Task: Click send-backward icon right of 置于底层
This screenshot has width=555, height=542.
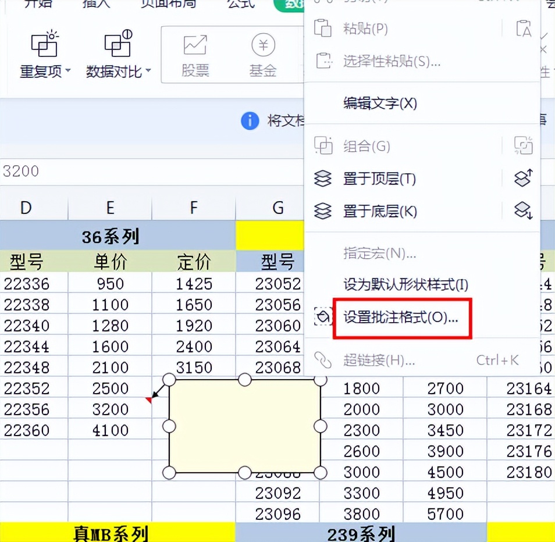Action: pyautogui.click(x=524, y=211)
